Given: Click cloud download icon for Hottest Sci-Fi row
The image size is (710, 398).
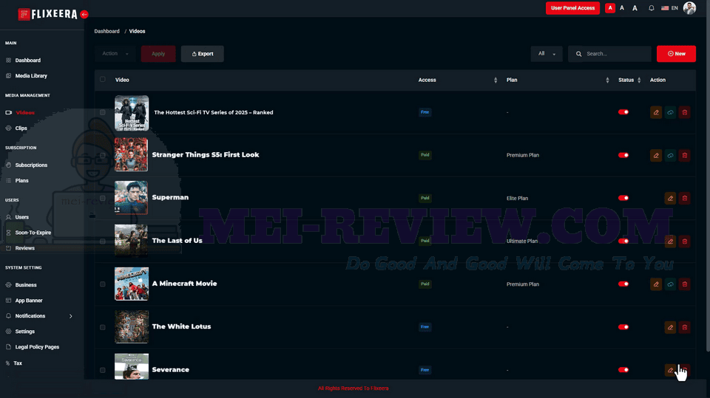Looking at the screenshot, I should coord(670,112).
